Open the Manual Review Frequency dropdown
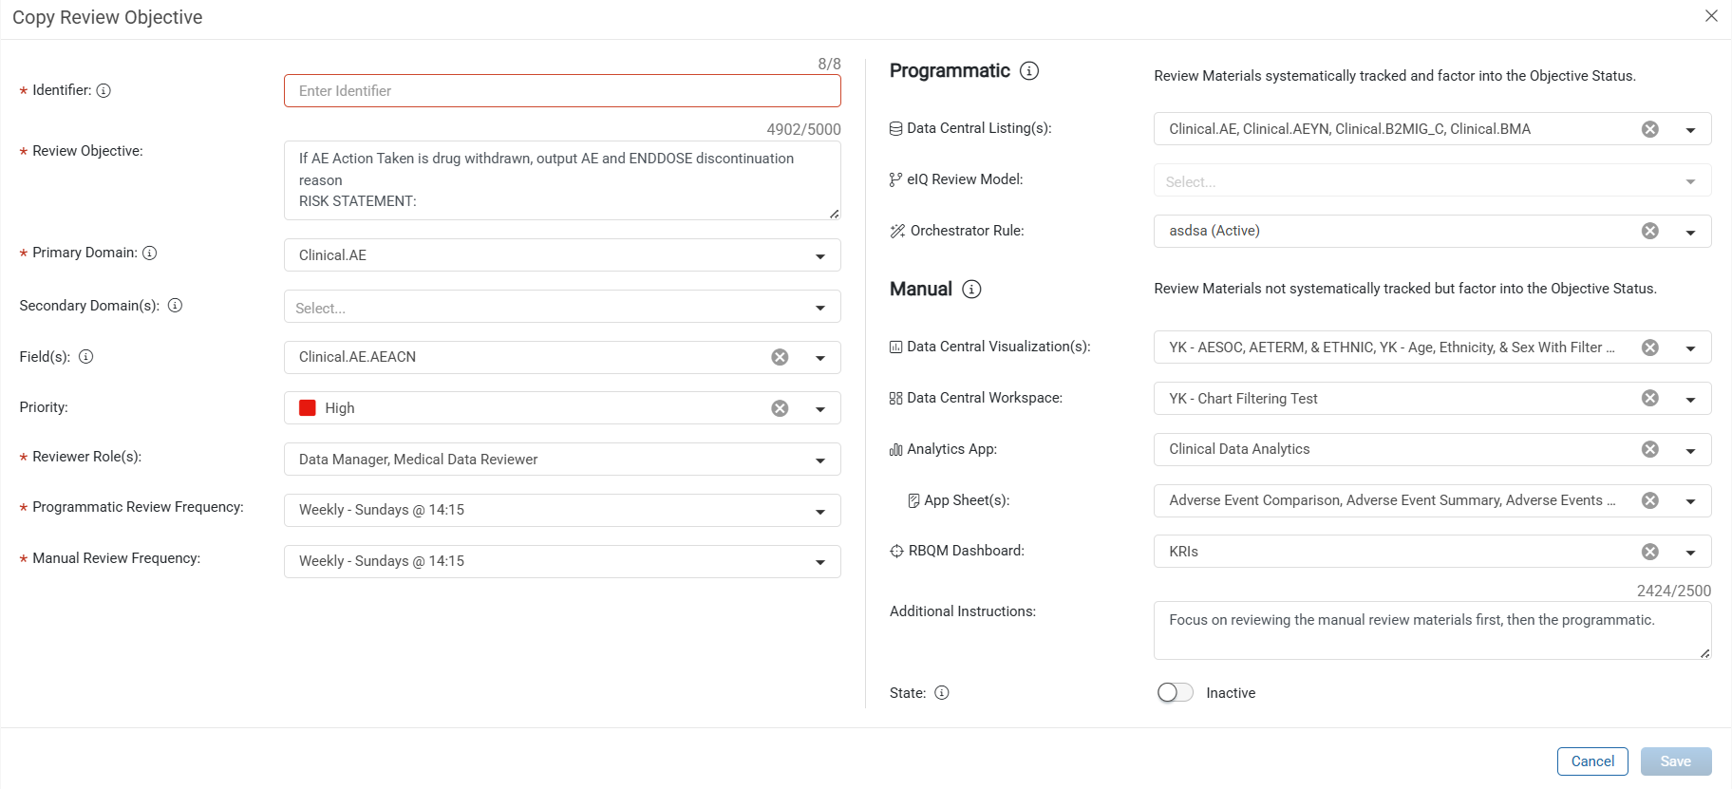 pos(562,561)
